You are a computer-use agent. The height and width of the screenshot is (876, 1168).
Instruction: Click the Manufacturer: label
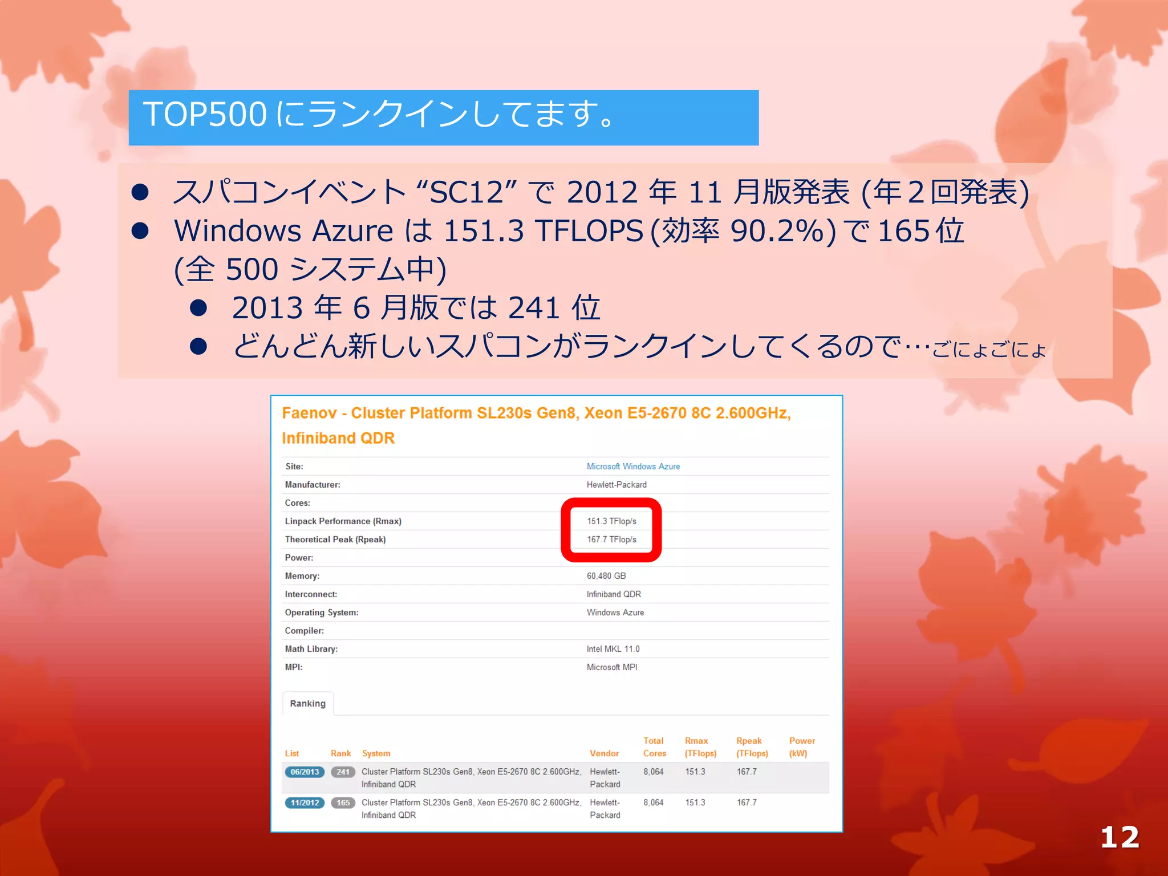coord(313,485)
